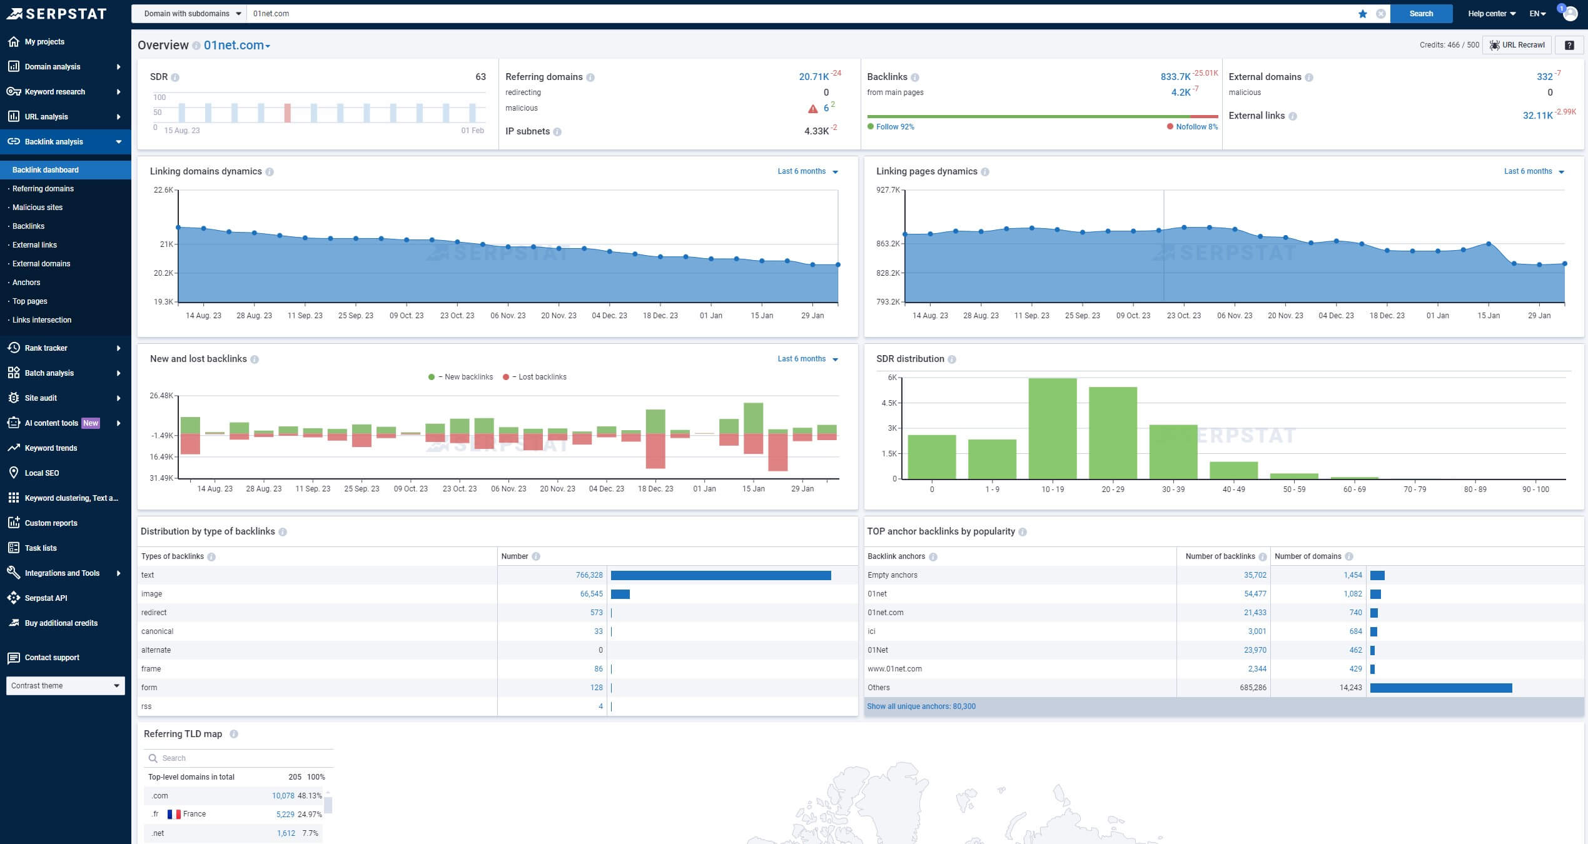Click the Task lists icon

coord(13,548)
